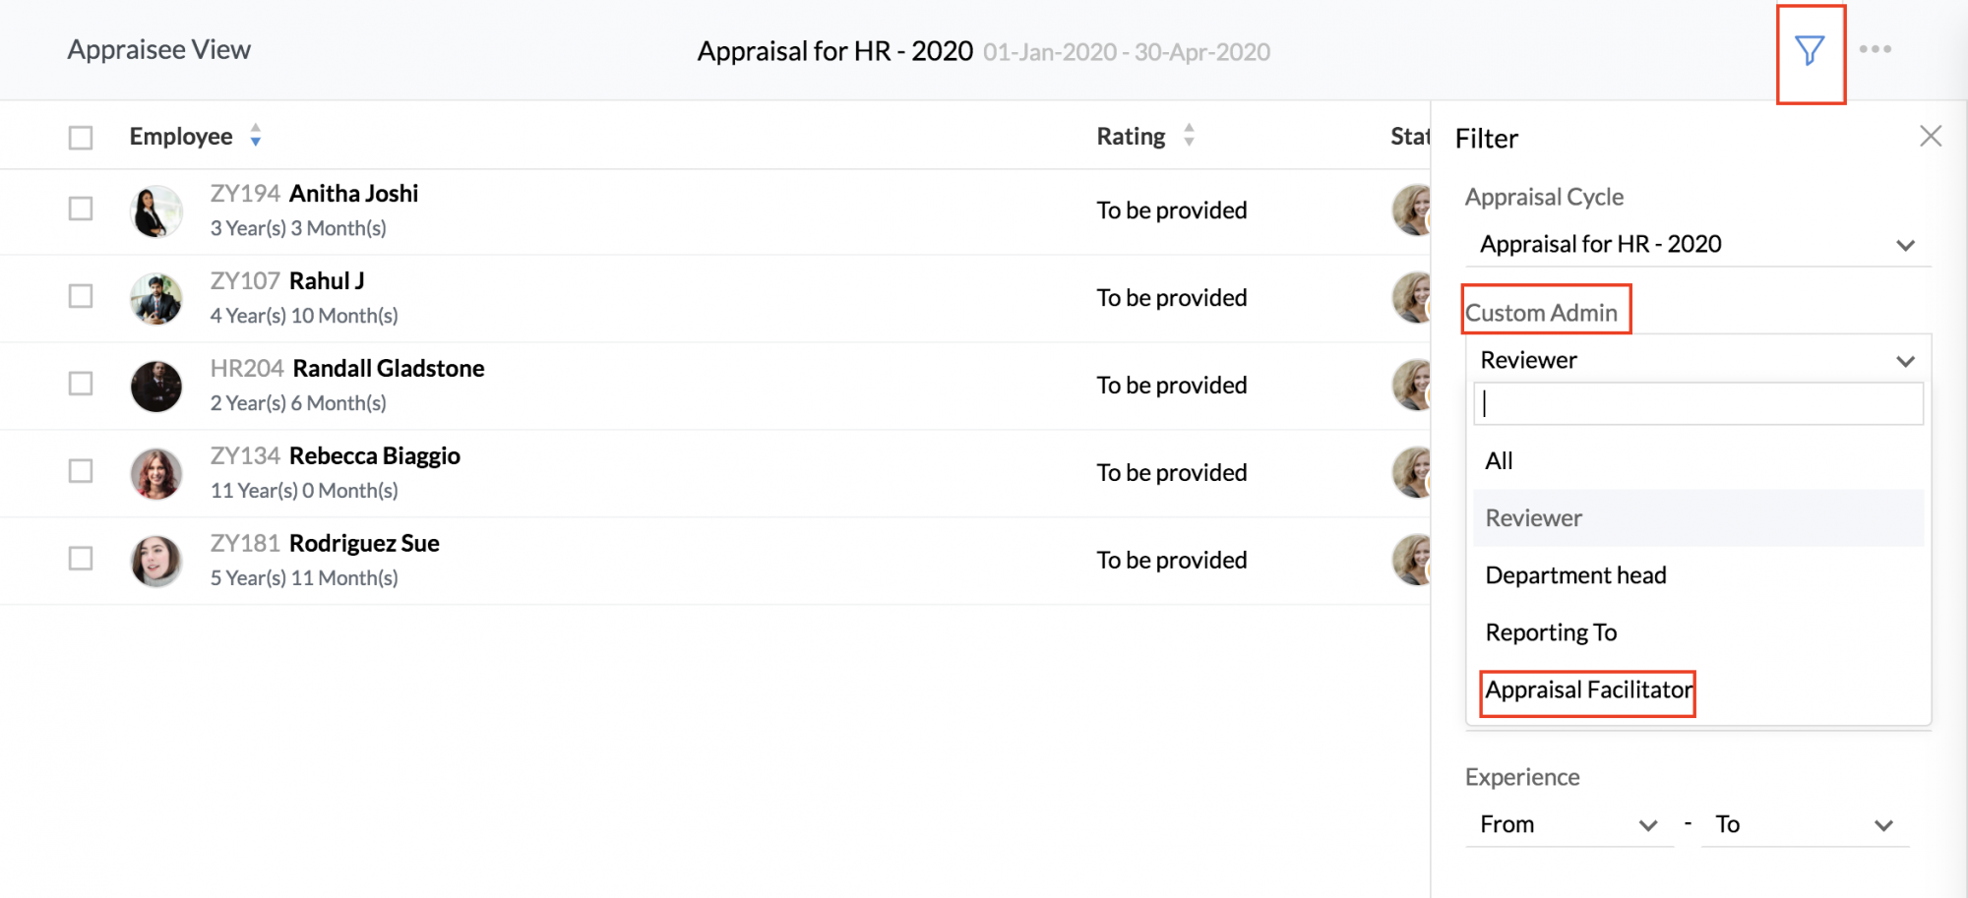Tick the checkbox for Anitha Joshi
The height and width of the screenshot is (898, 1968).
point(81,209)
